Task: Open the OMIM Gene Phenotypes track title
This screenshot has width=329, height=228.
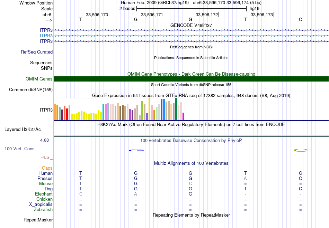Action: tap(191, 74)
